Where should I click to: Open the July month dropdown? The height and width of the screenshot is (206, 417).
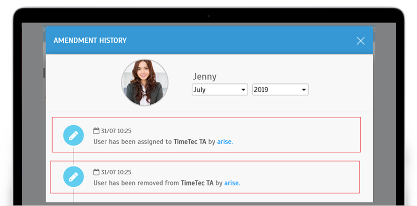[219, 90]
